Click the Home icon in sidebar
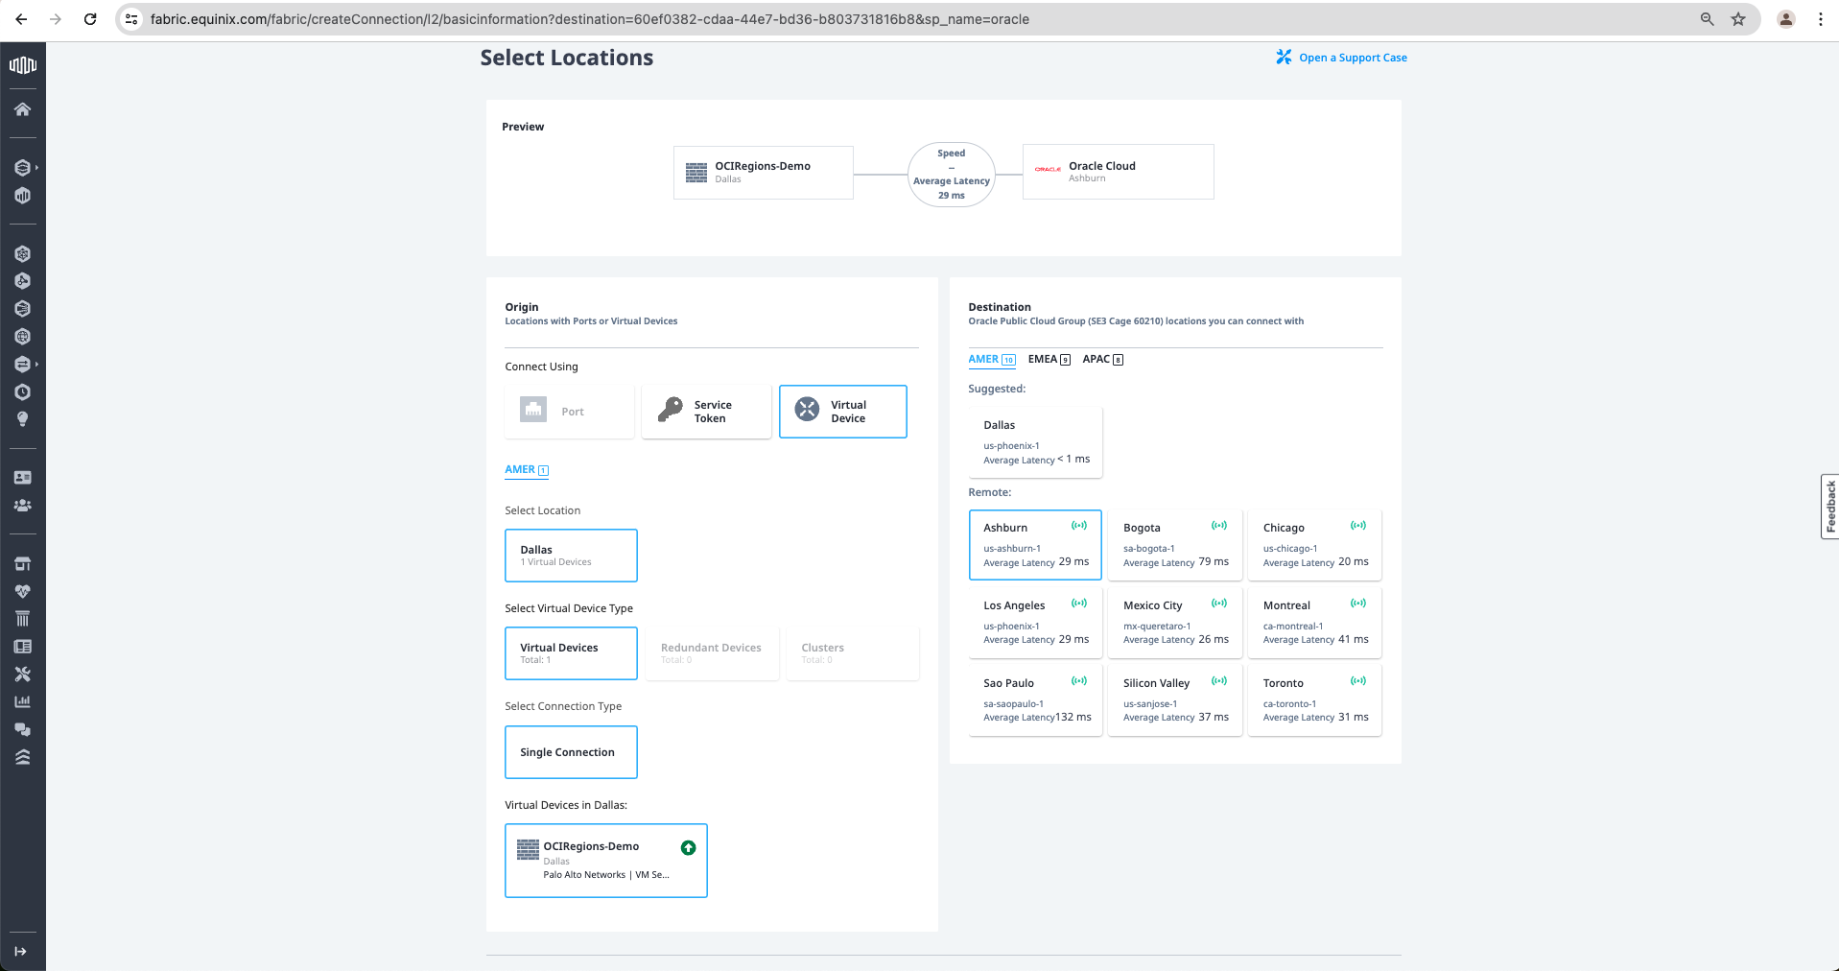Screen dimensions: 1839x971 coord(22,109)
